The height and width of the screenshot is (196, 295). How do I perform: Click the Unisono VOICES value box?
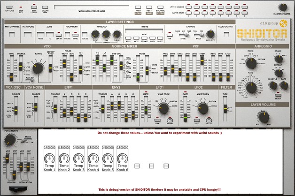(85, 34)
